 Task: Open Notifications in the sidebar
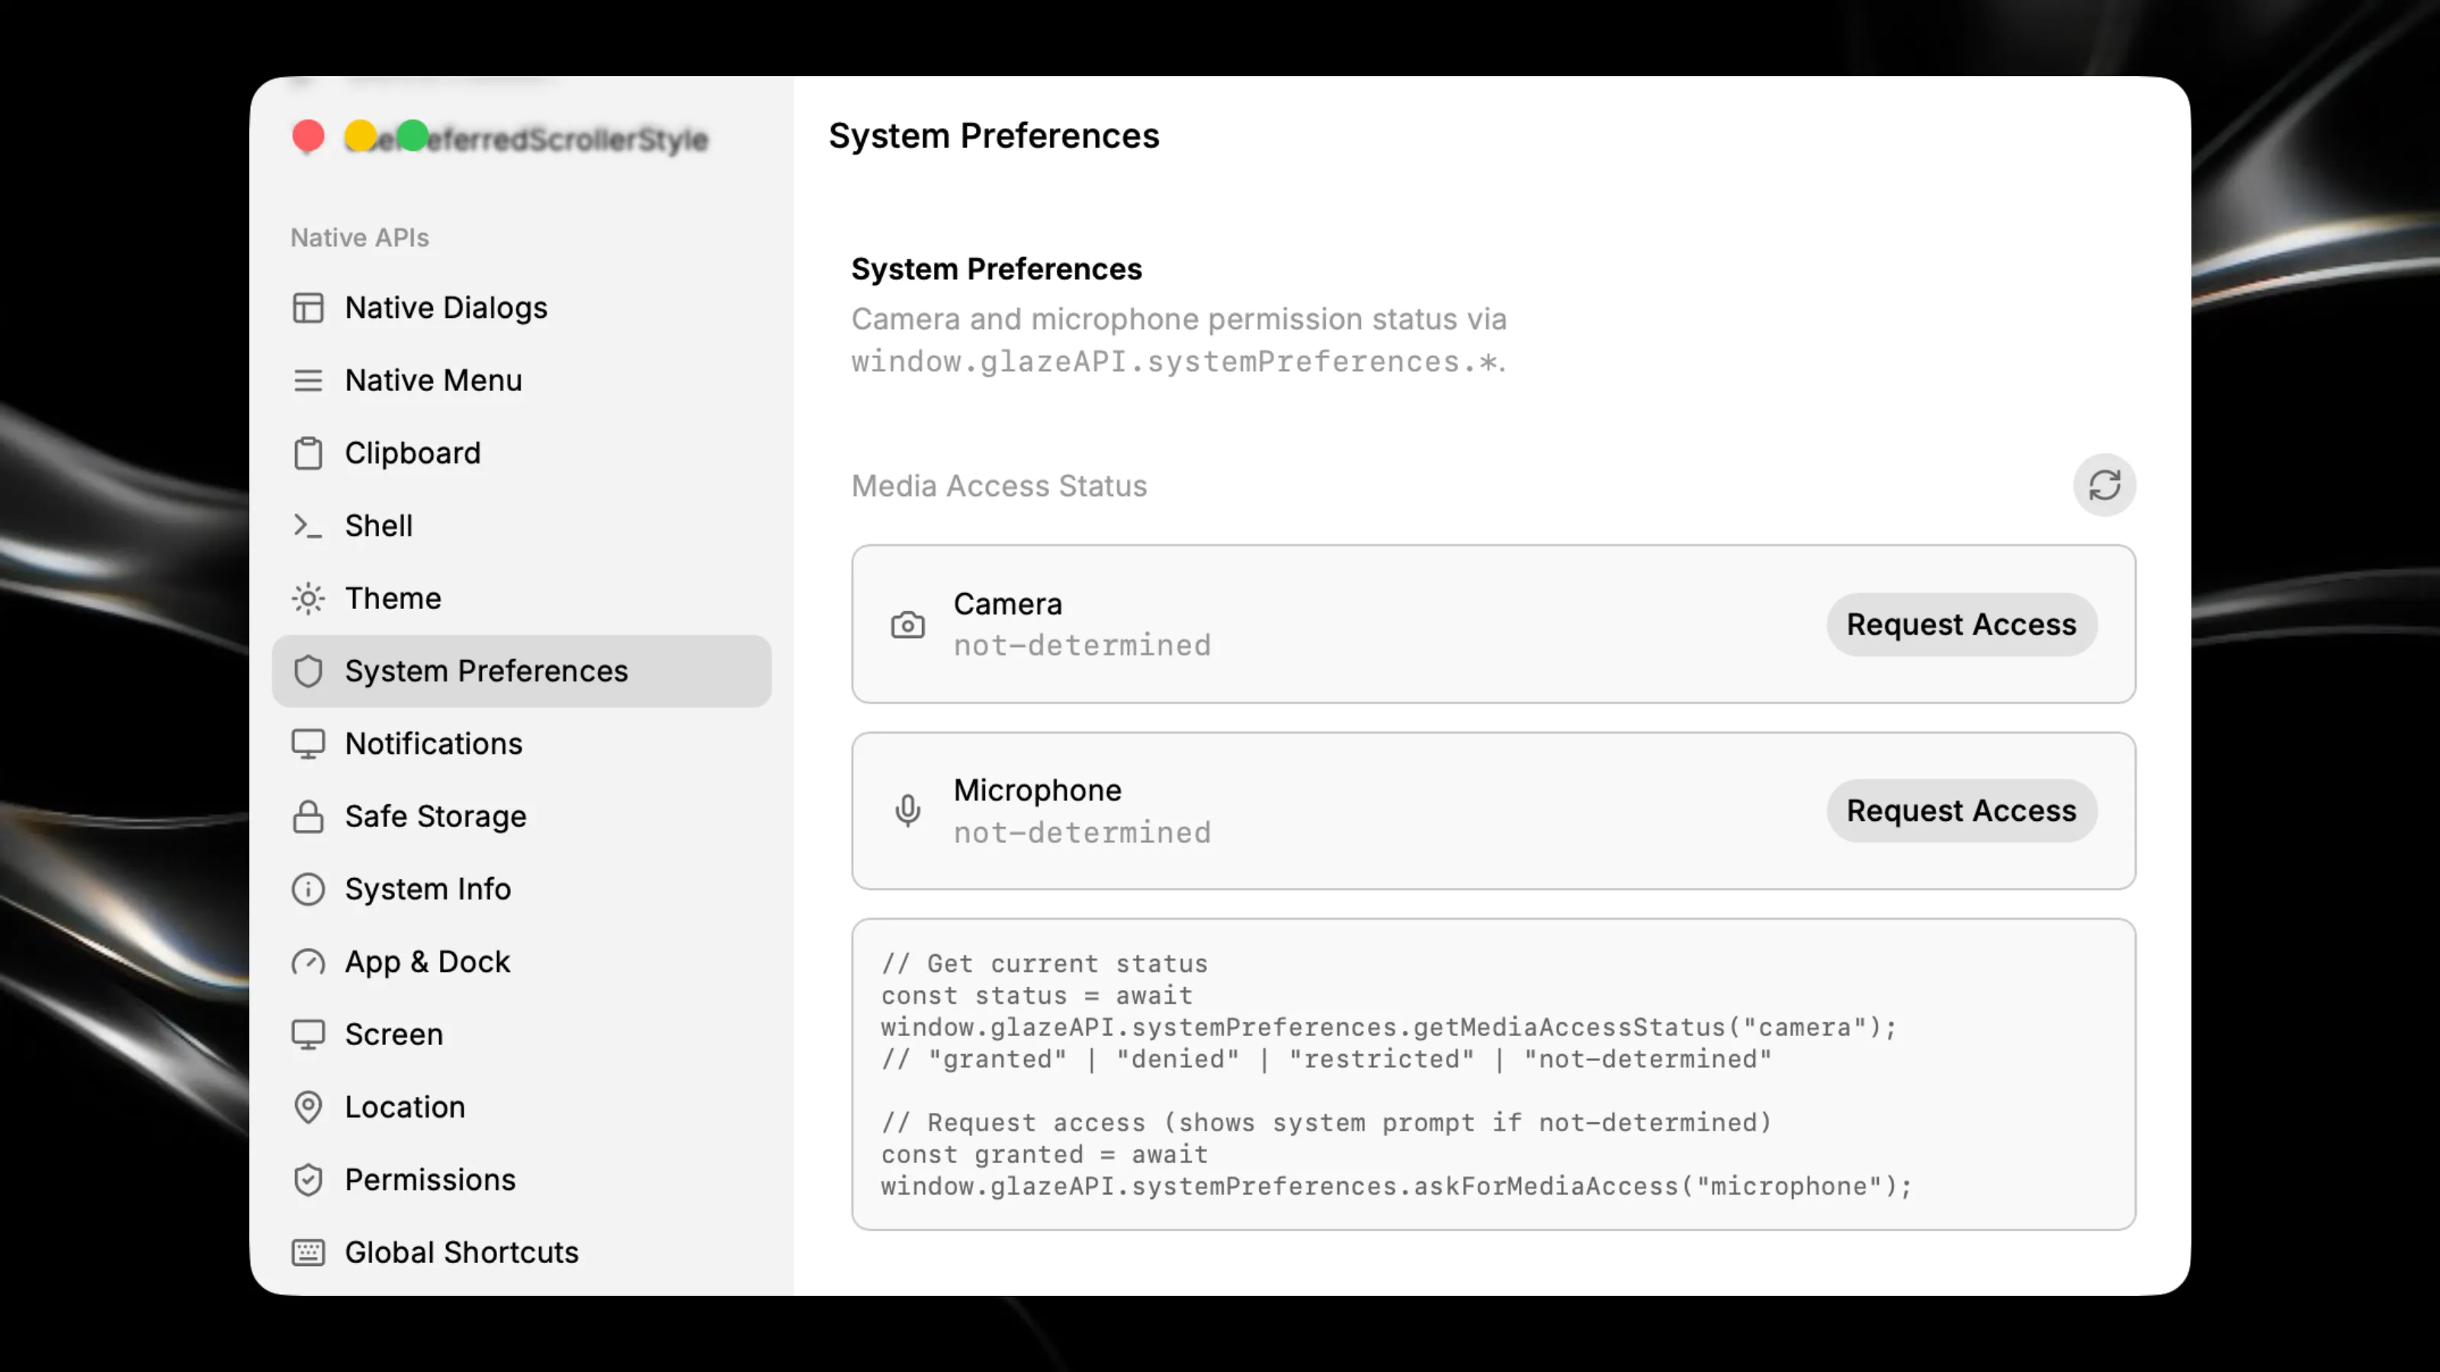(521, 743)
